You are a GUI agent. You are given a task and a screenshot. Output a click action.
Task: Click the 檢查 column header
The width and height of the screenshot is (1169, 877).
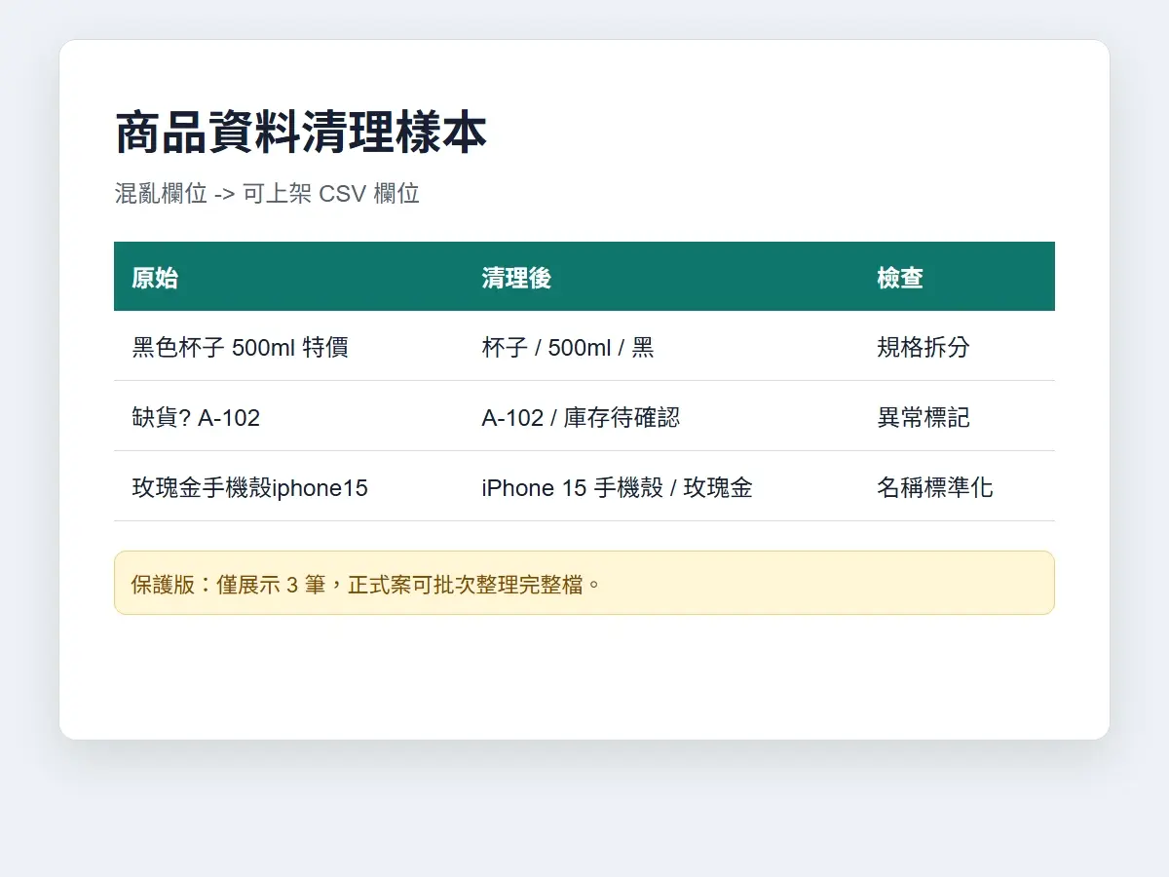click(957, 277)
